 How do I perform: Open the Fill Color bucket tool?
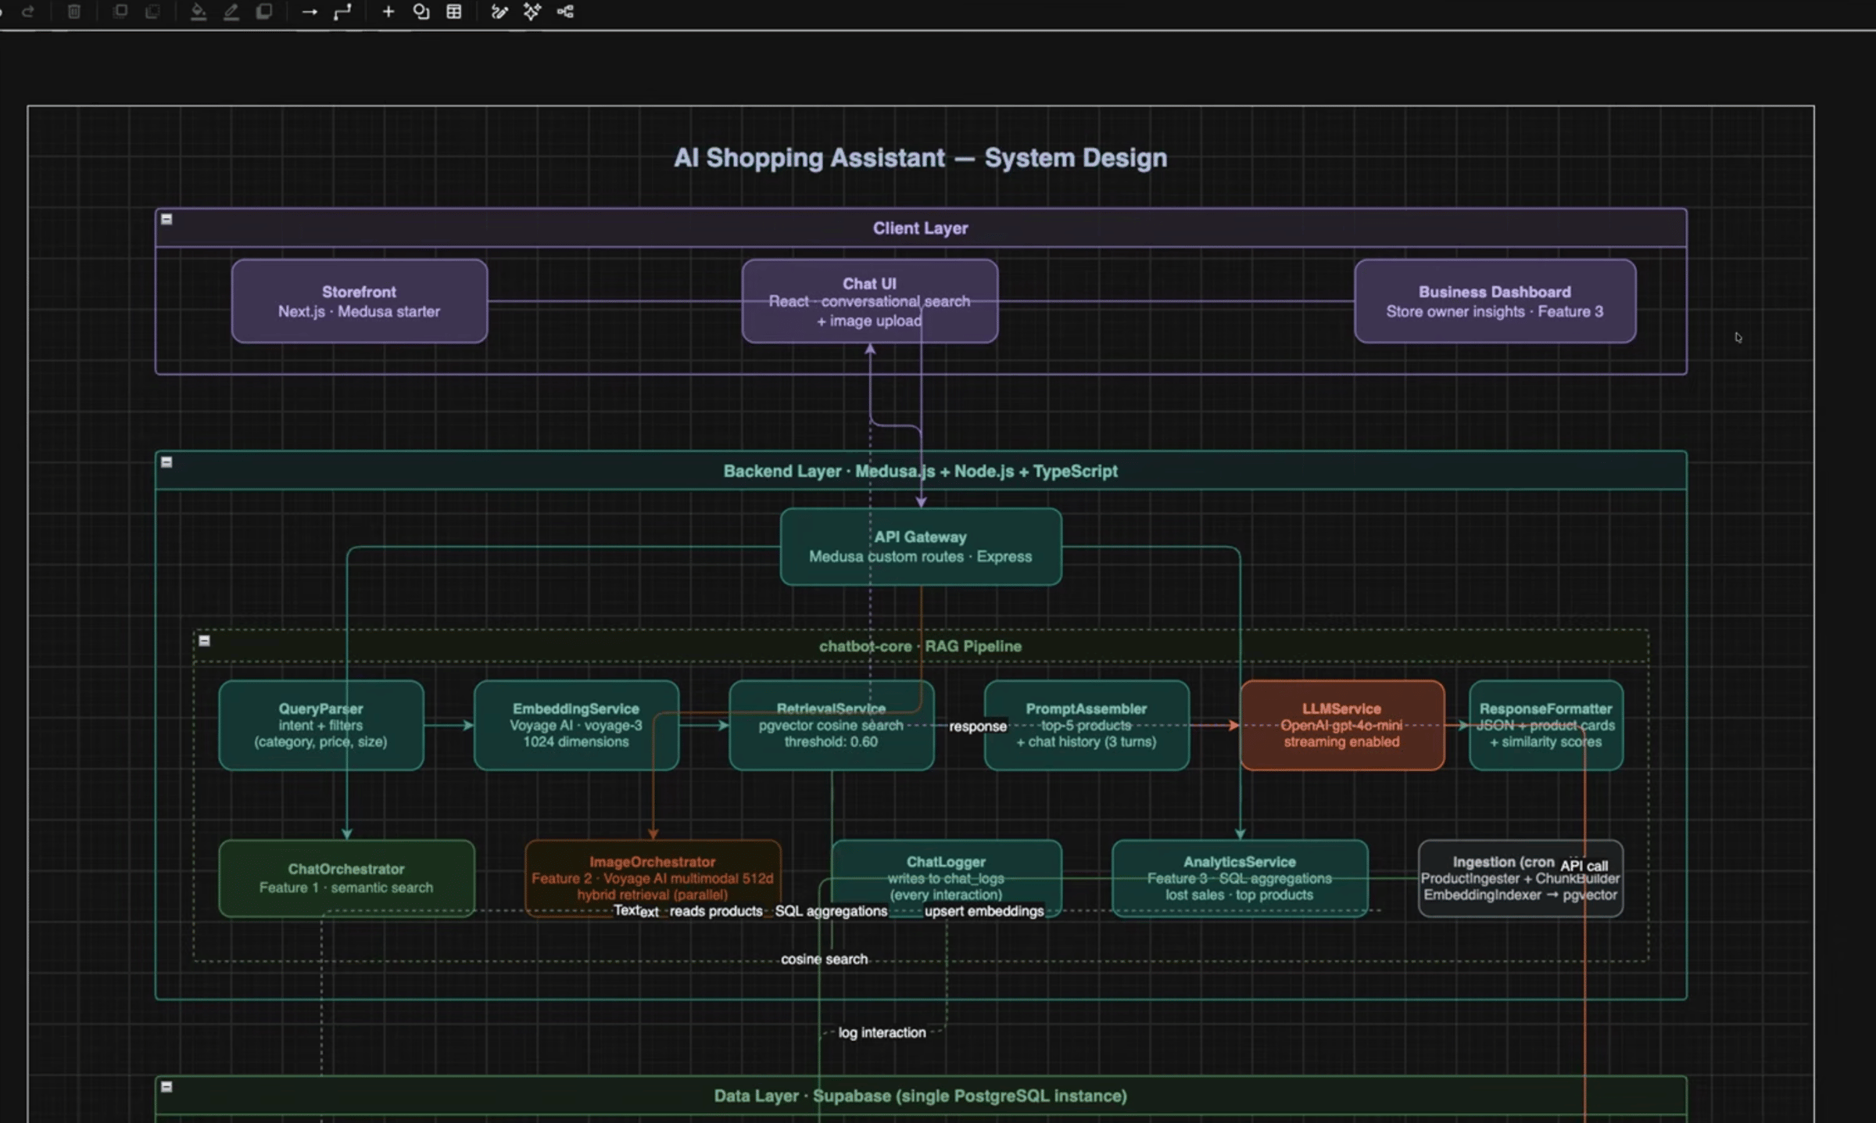(x=199, y=12)
